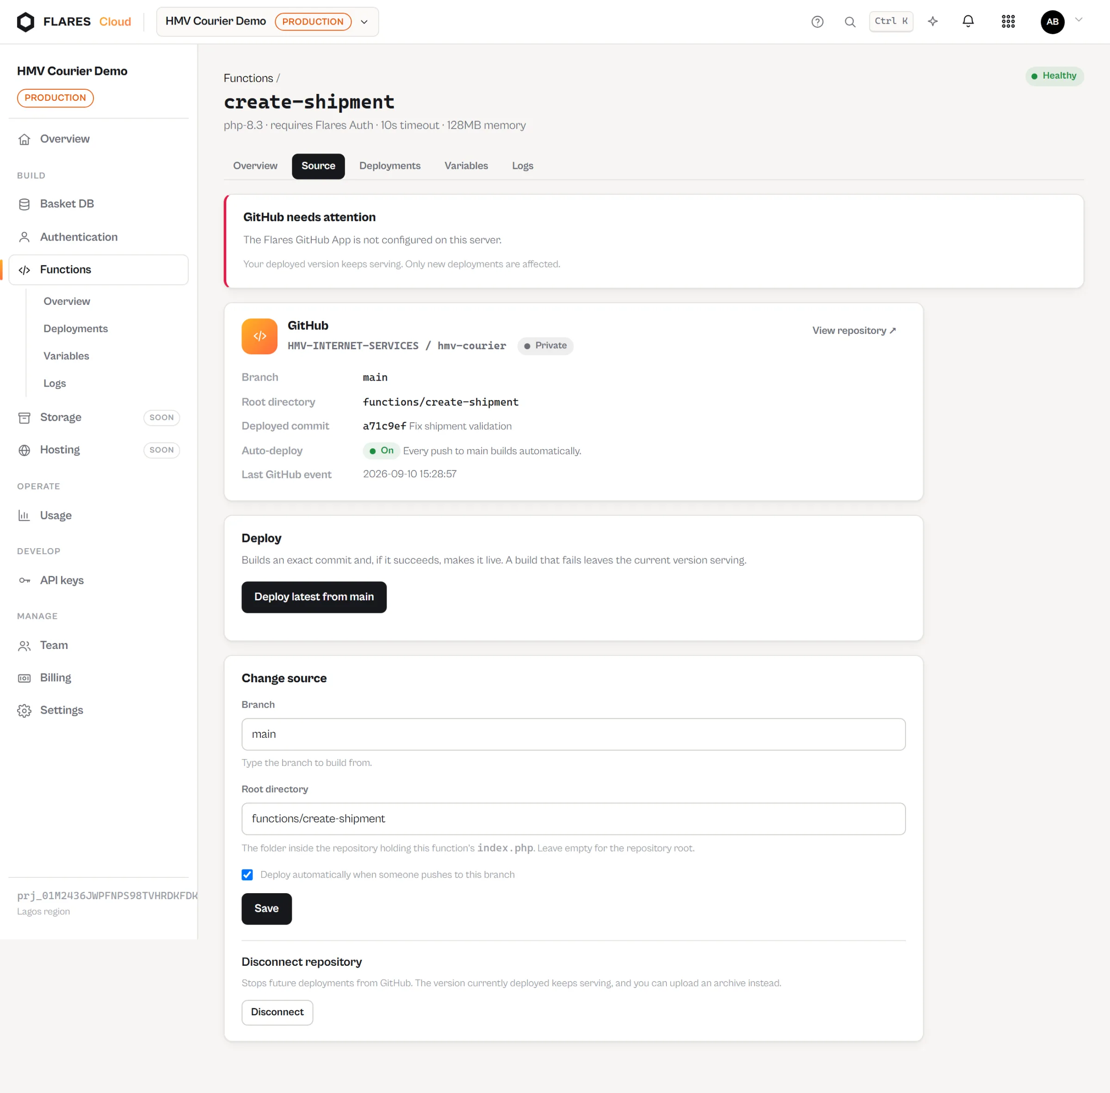
Task: Click the Hosting globe icon
Action: click(x=24, y=450)
